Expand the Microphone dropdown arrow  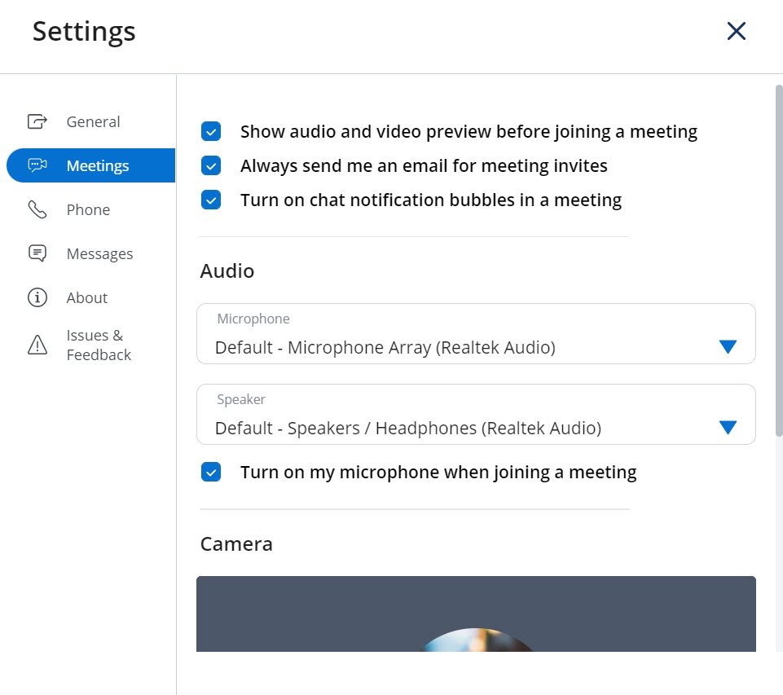click(728, 346)
